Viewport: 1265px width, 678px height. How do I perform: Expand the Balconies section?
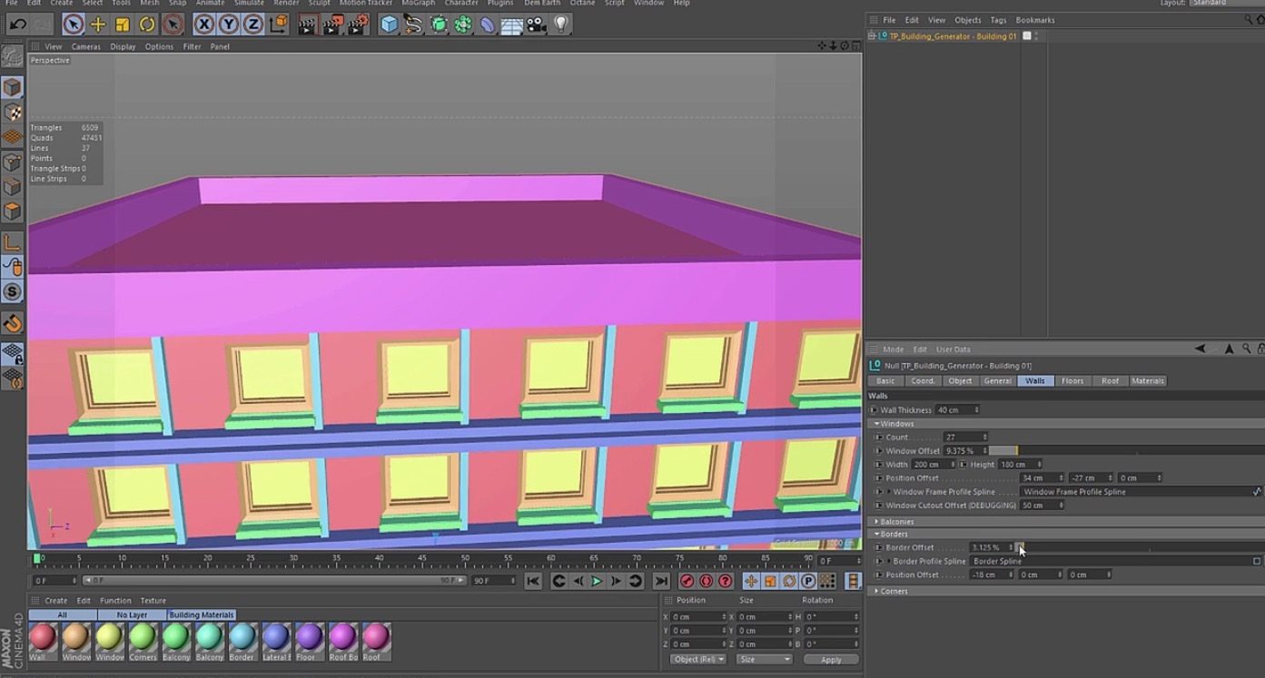877,522
